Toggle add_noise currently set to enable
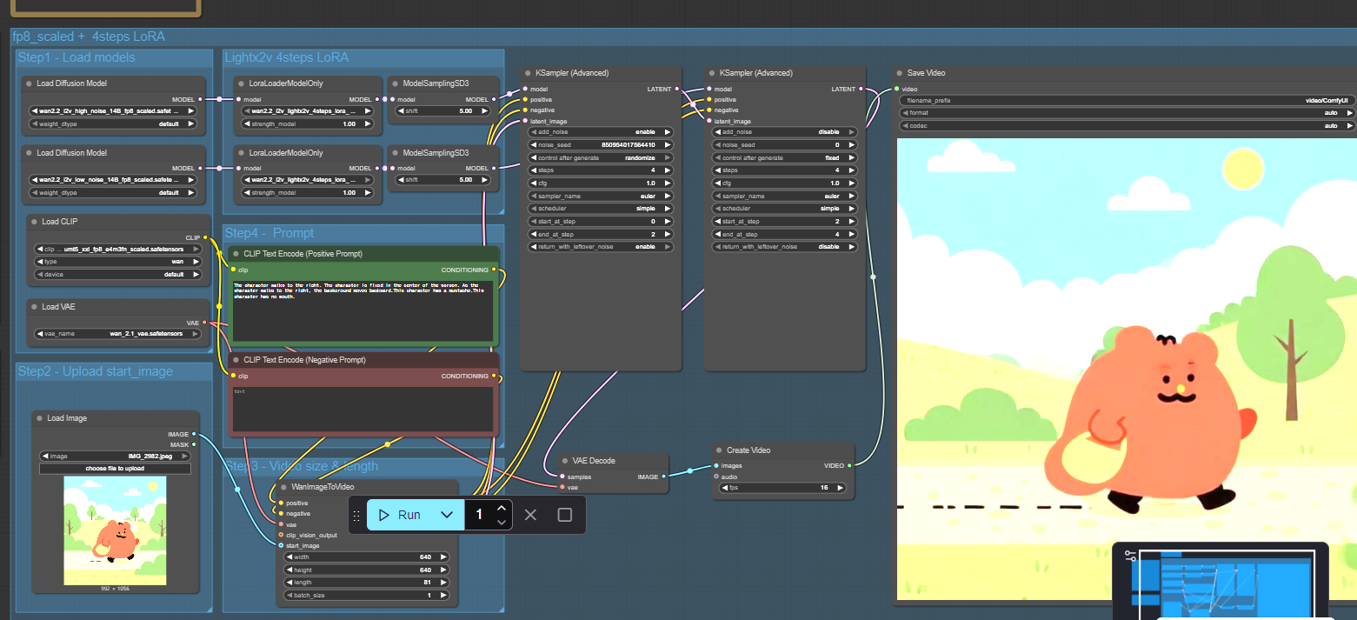The image size is (1357, 620). tap(601, 132)
